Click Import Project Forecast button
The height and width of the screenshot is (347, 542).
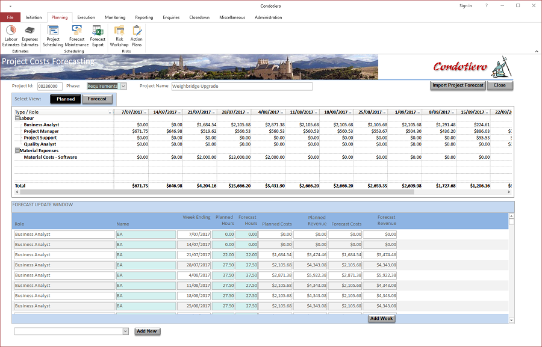point(458,85)
